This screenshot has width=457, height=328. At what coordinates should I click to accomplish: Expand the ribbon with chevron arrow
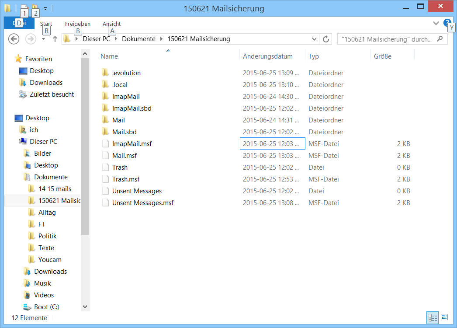click(x=436, y=23)
